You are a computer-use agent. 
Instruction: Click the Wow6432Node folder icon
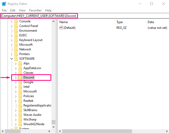[x=20, y=124]
